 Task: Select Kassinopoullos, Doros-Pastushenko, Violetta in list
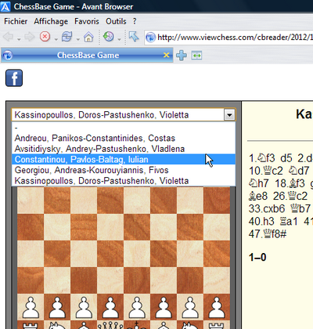click(x=124, y=181)
